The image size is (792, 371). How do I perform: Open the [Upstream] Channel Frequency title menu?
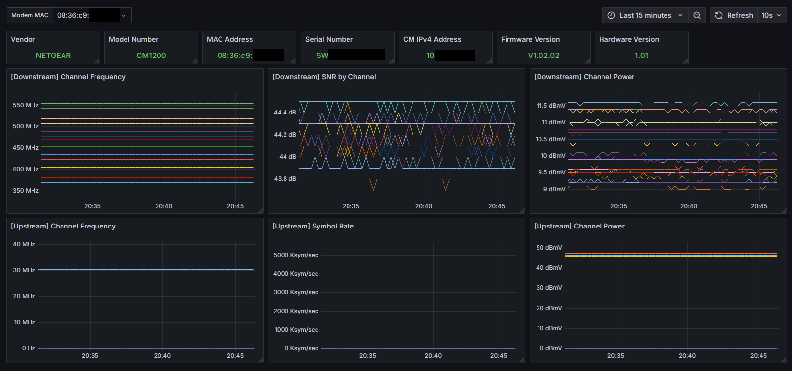63,226
